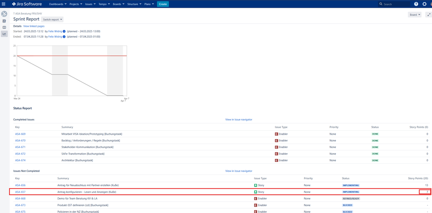Open issue ASA-674 link
This screenshot has height=213, width=432.
point(20,160)
